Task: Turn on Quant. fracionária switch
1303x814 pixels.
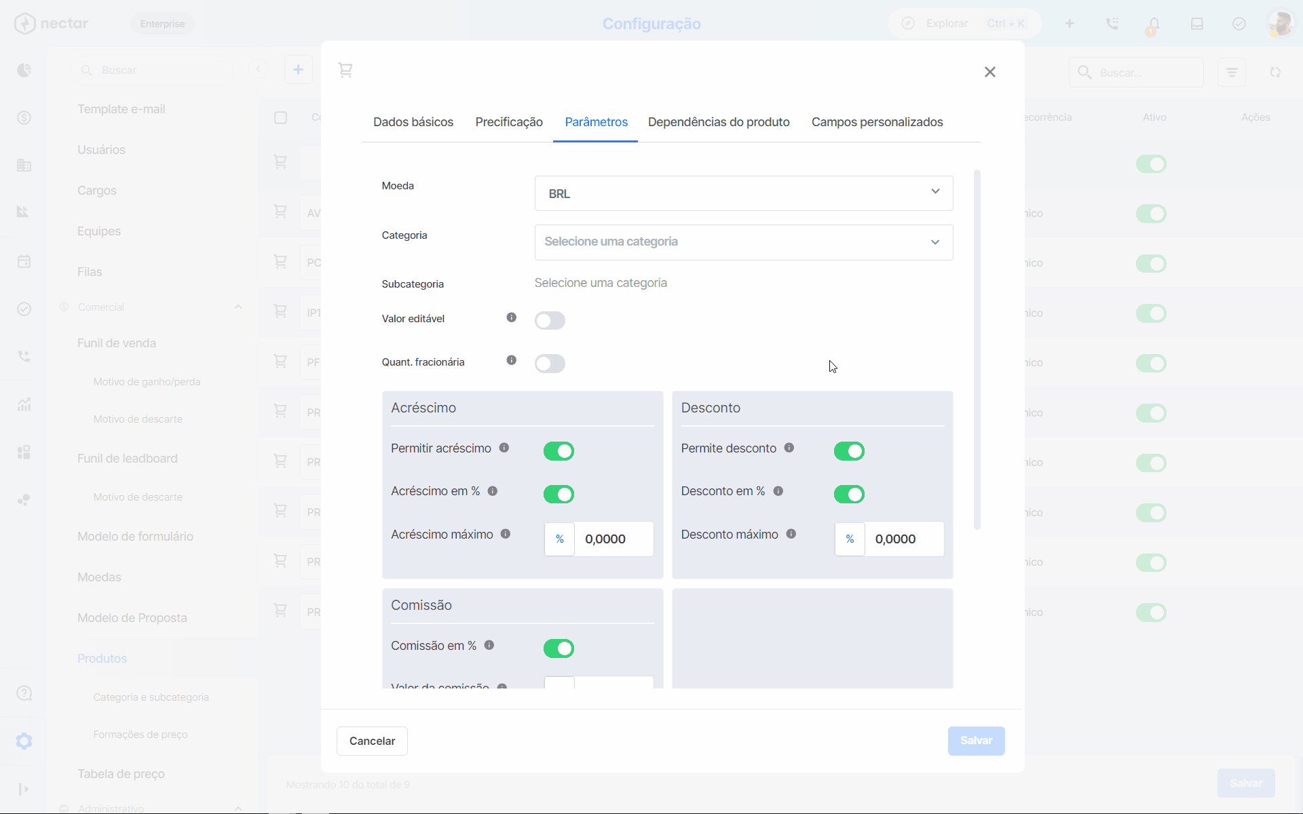Action: (550, 364)
